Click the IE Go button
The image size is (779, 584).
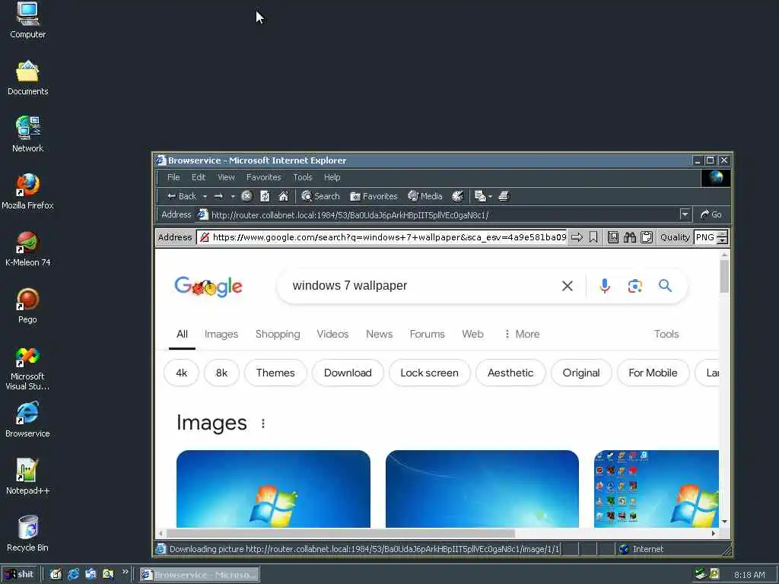(711, 214)
